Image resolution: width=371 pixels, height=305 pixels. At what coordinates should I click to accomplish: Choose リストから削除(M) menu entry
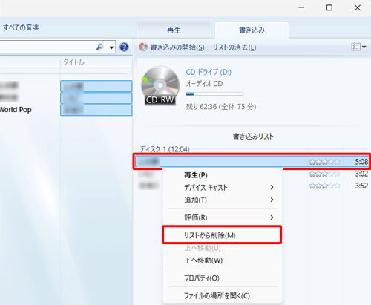point(222,235)
